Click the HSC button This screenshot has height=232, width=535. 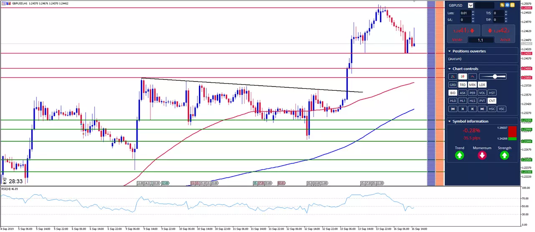point(492,109)
